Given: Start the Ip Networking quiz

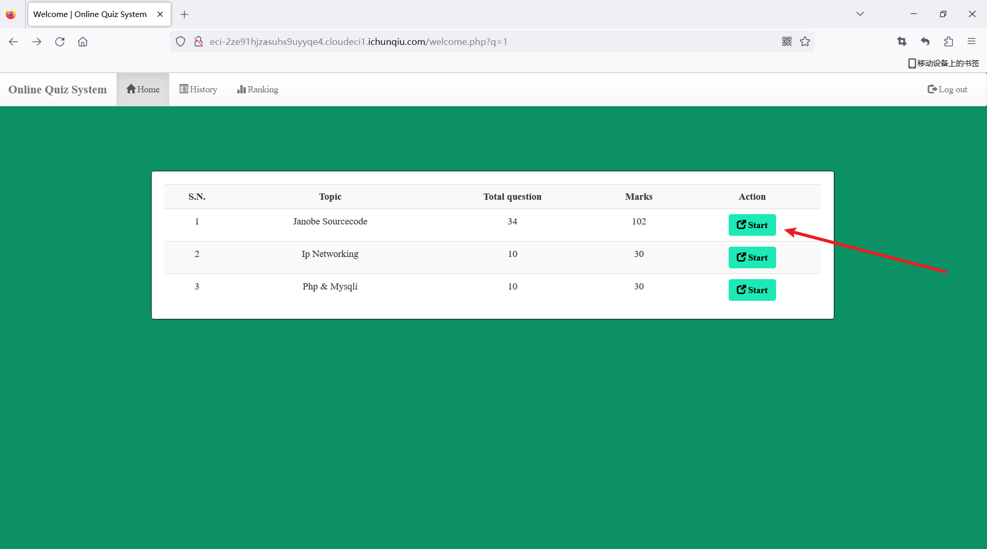Looking at the screenshot, I should coord(752,257).
